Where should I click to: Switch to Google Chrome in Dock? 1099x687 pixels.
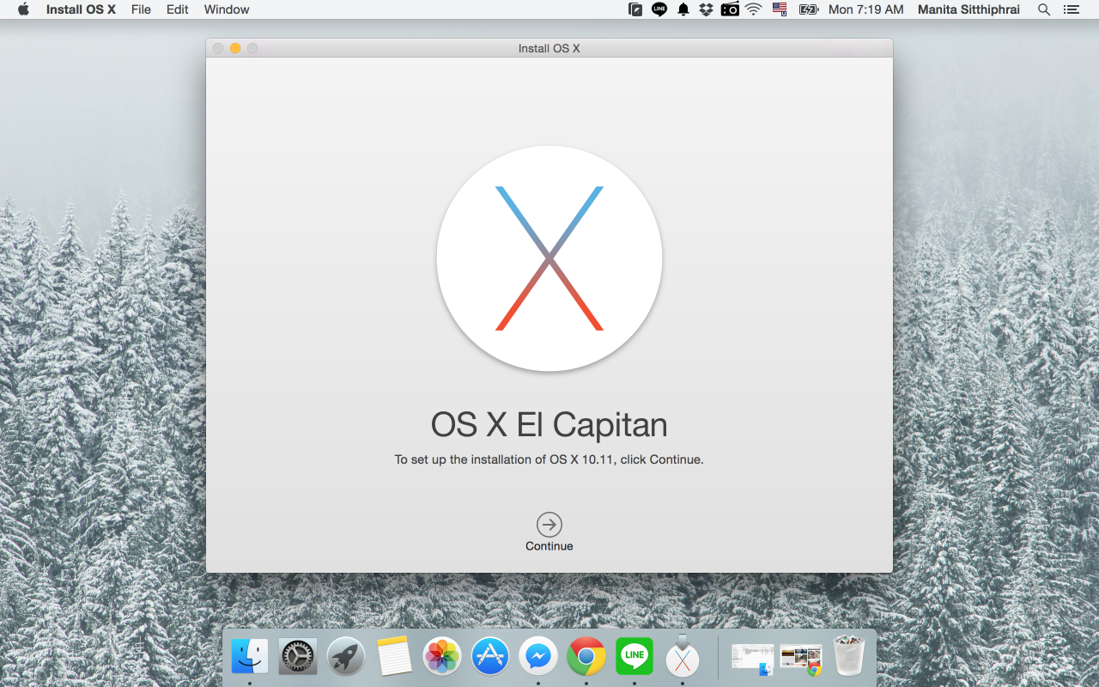[x=586, y=657]
